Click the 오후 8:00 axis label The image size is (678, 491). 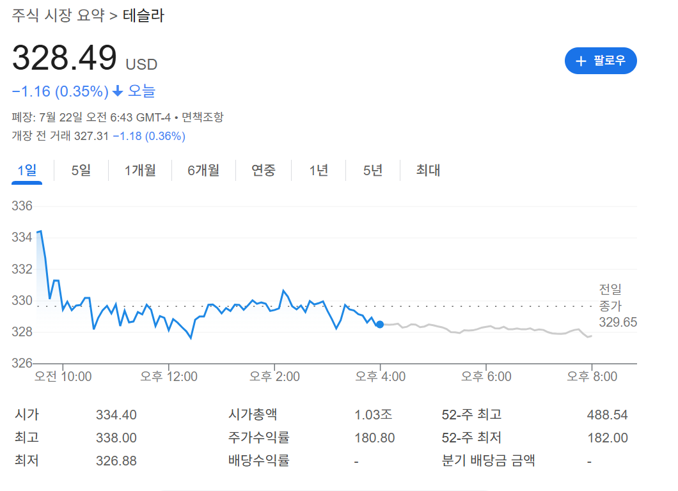pyautogui.click(x=592, y=377)
